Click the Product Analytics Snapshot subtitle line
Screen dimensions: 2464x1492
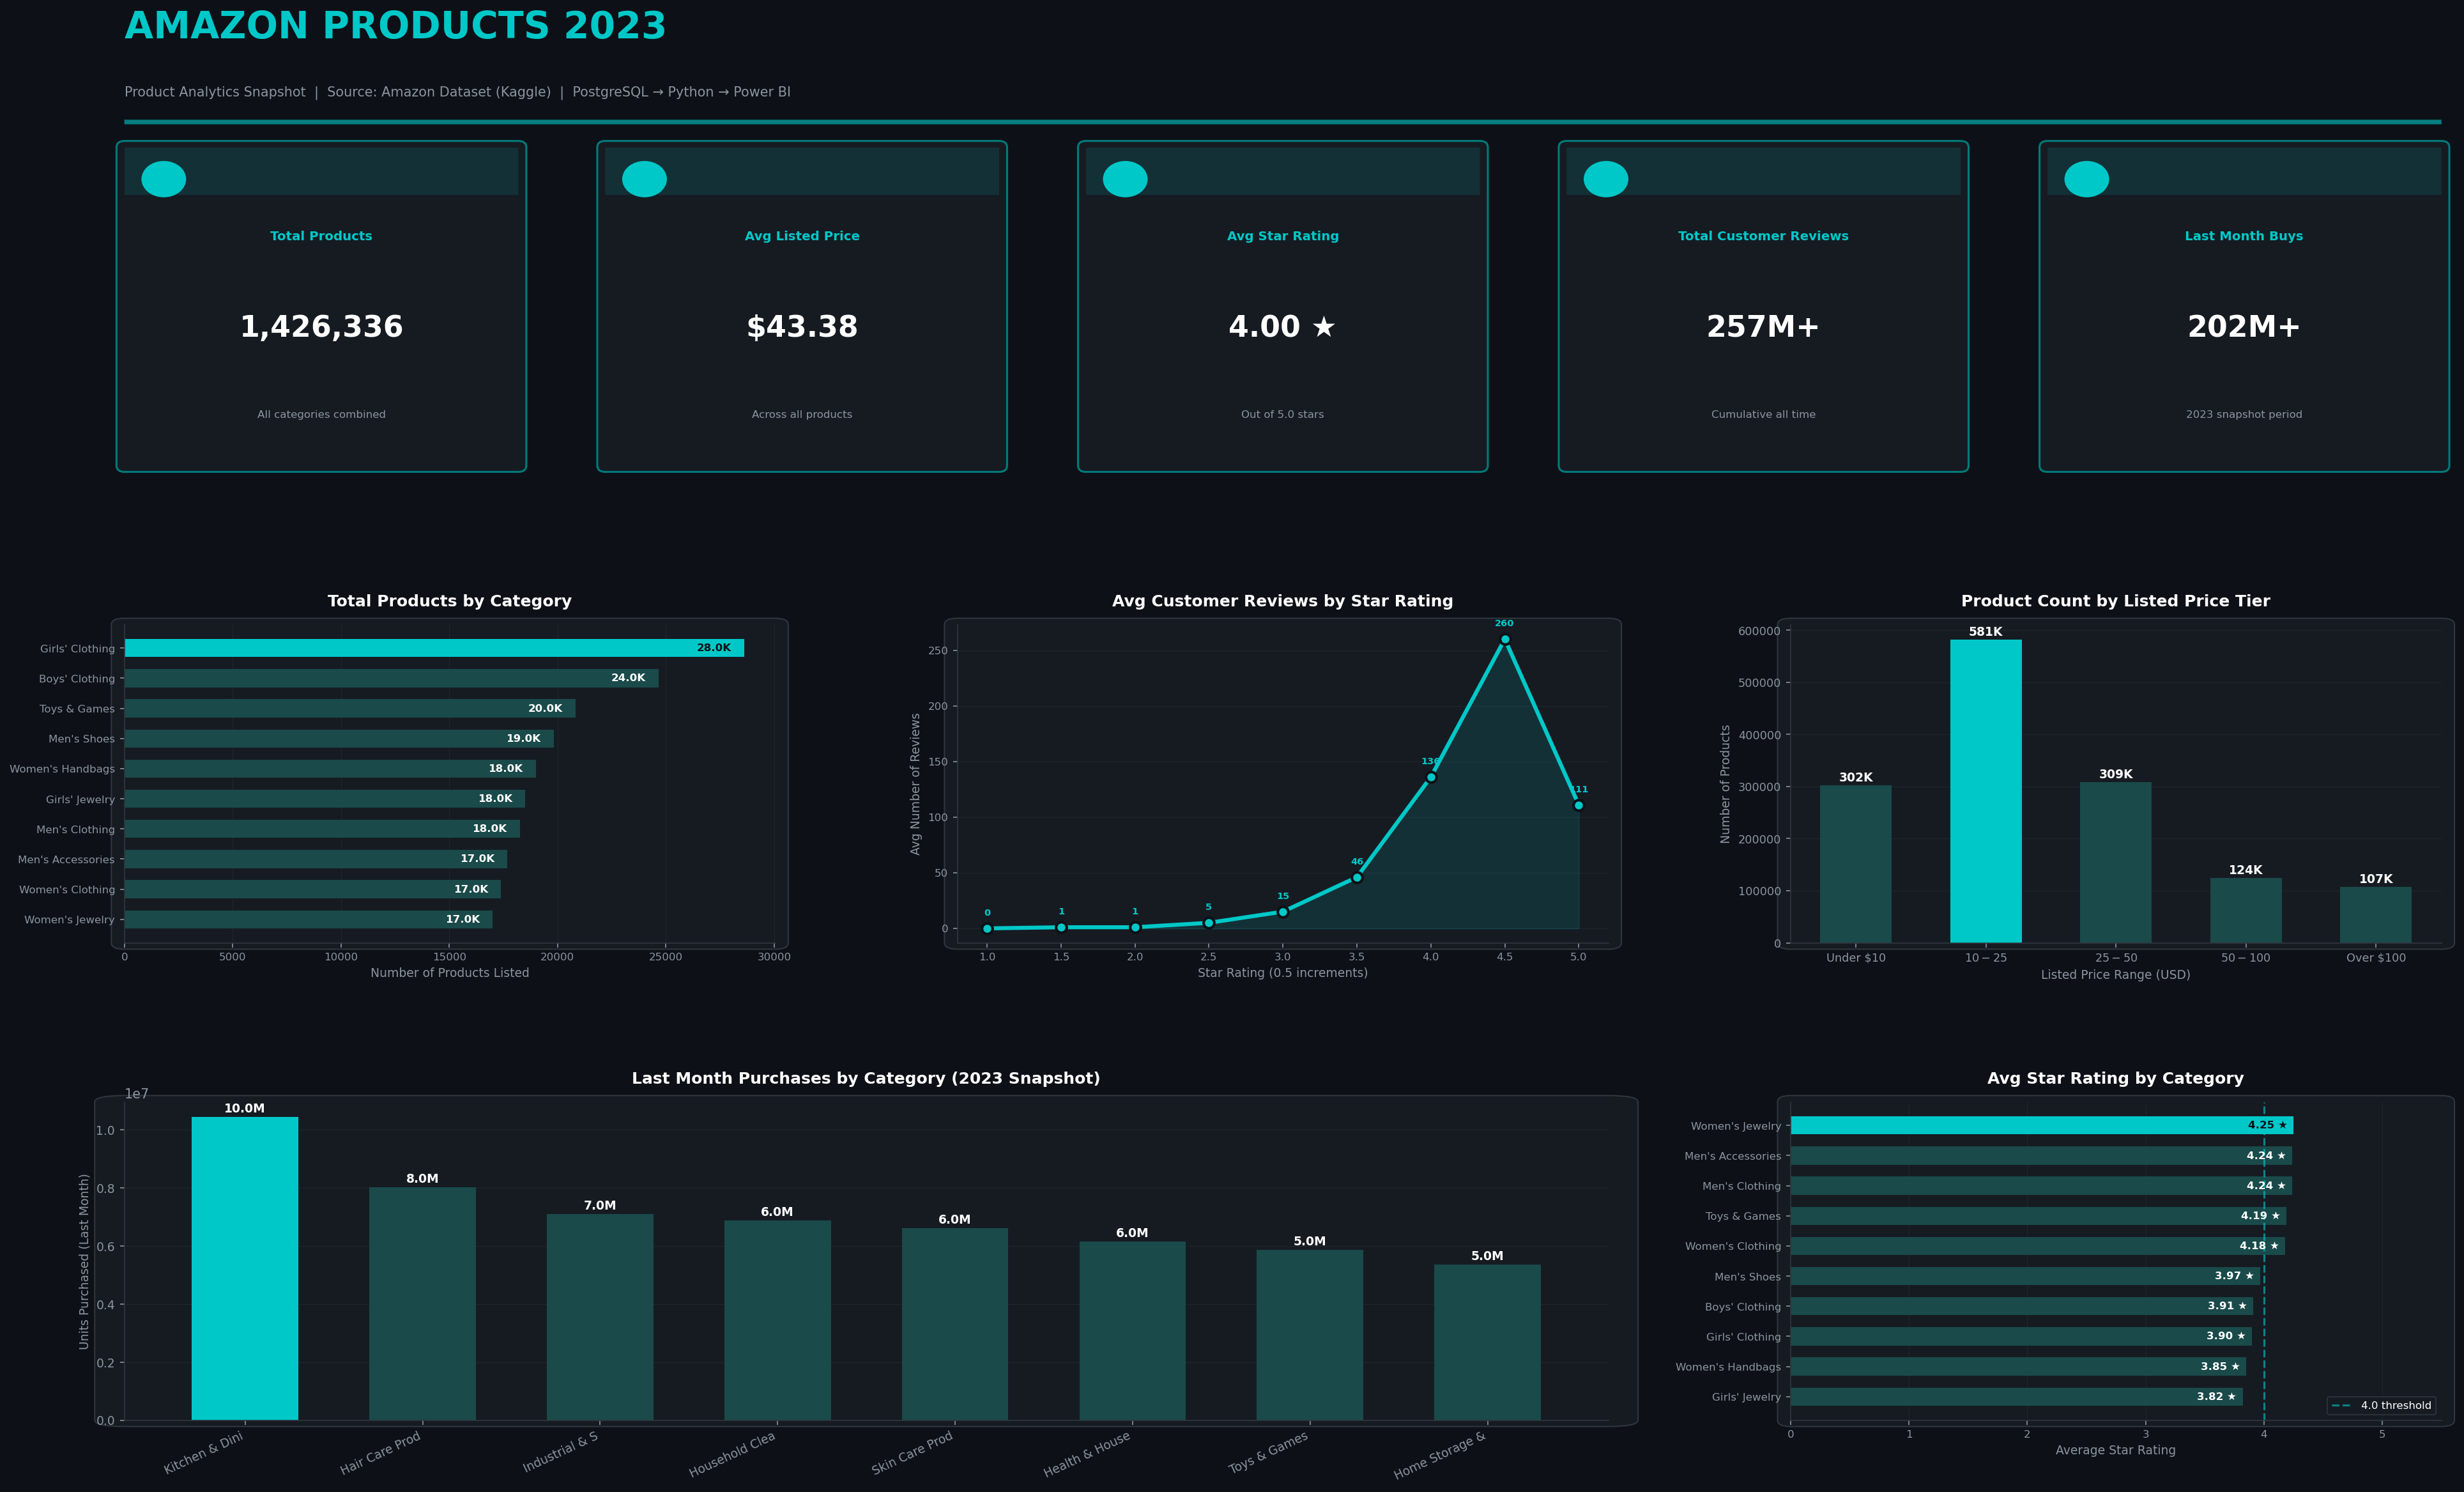[458, 92]
